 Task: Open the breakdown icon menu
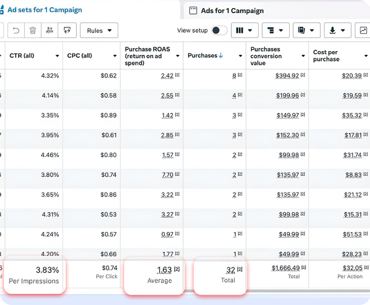[x=275, y=30]
